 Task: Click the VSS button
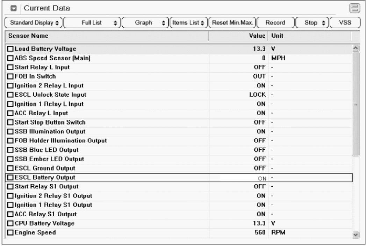pos(345,23)
